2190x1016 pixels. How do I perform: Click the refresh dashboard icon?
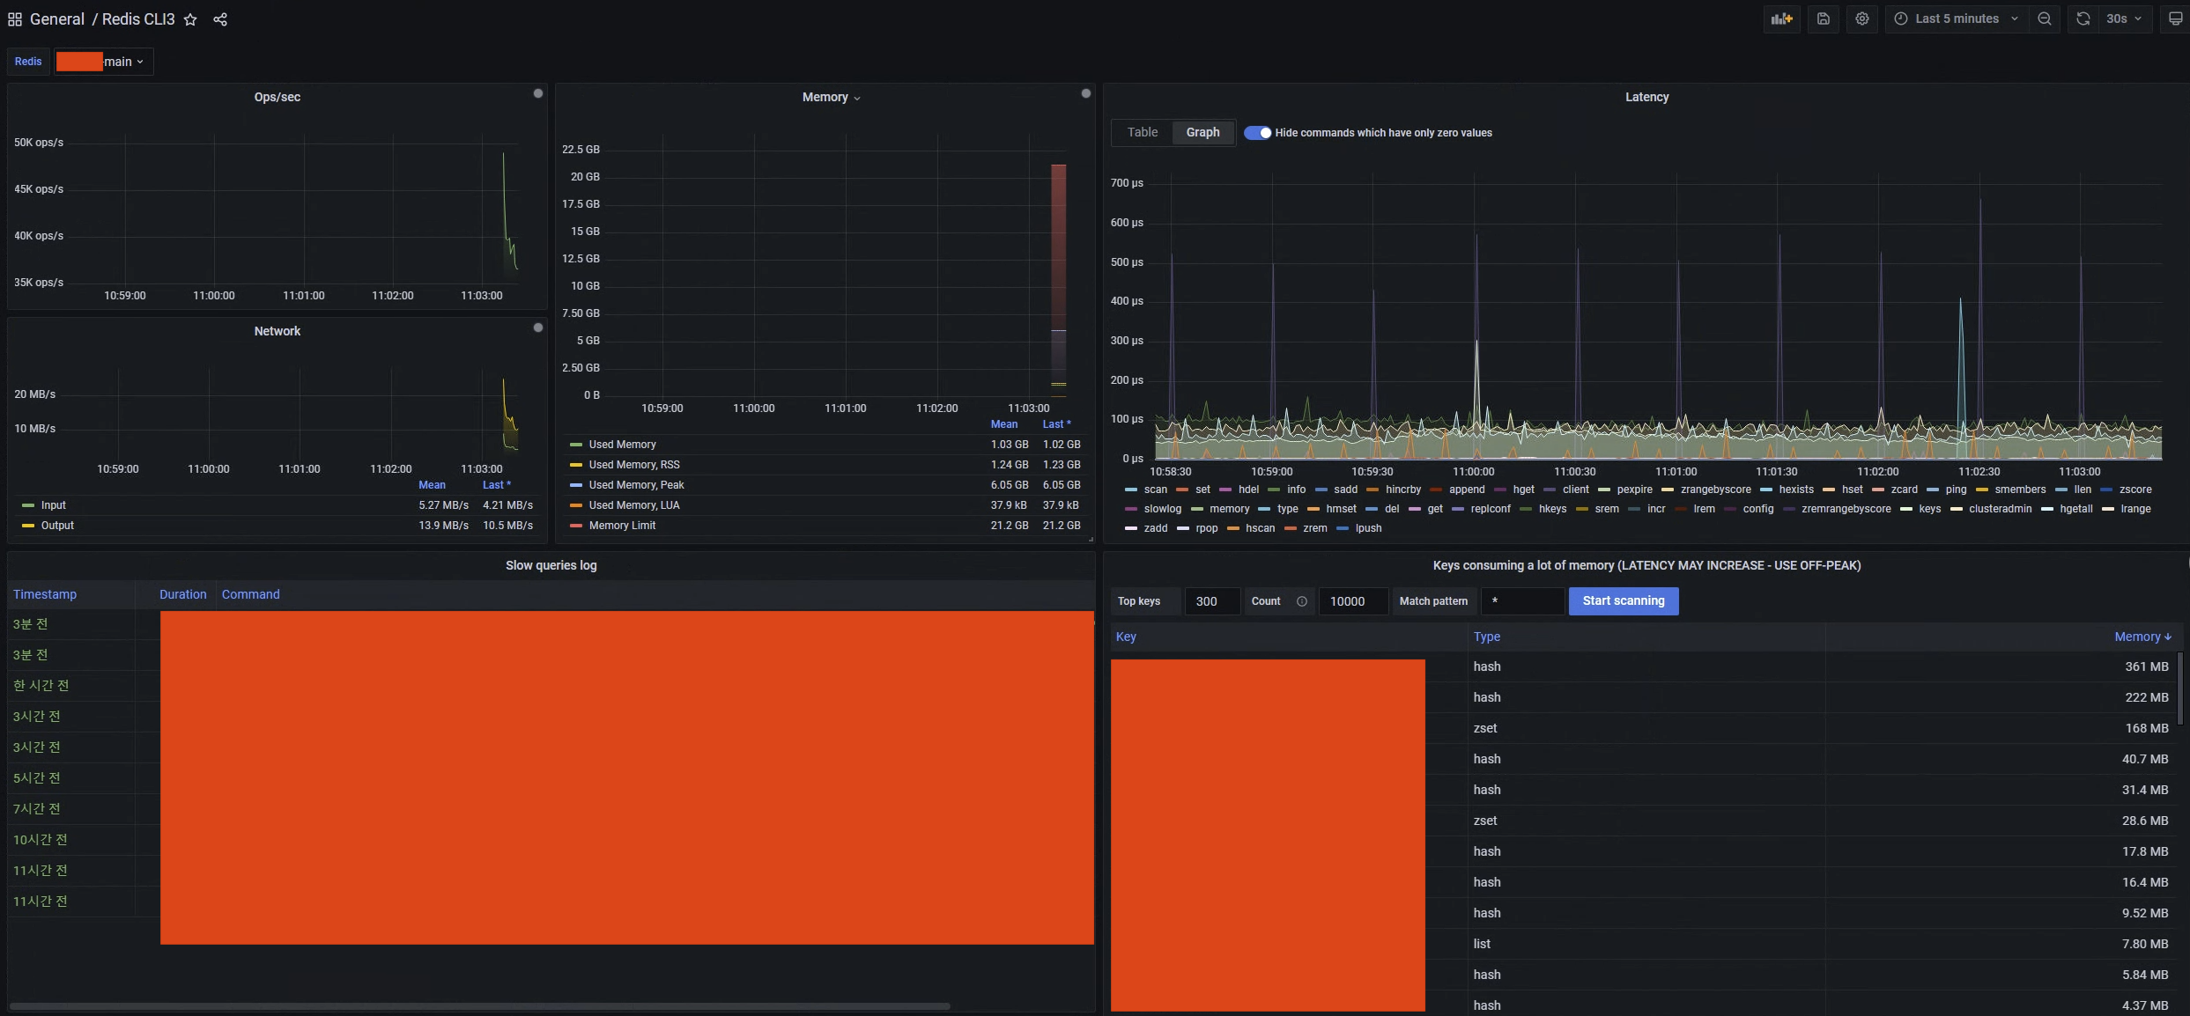coord(2083,18)
